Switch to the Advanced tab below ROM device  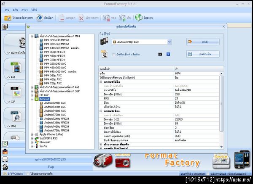50,167
